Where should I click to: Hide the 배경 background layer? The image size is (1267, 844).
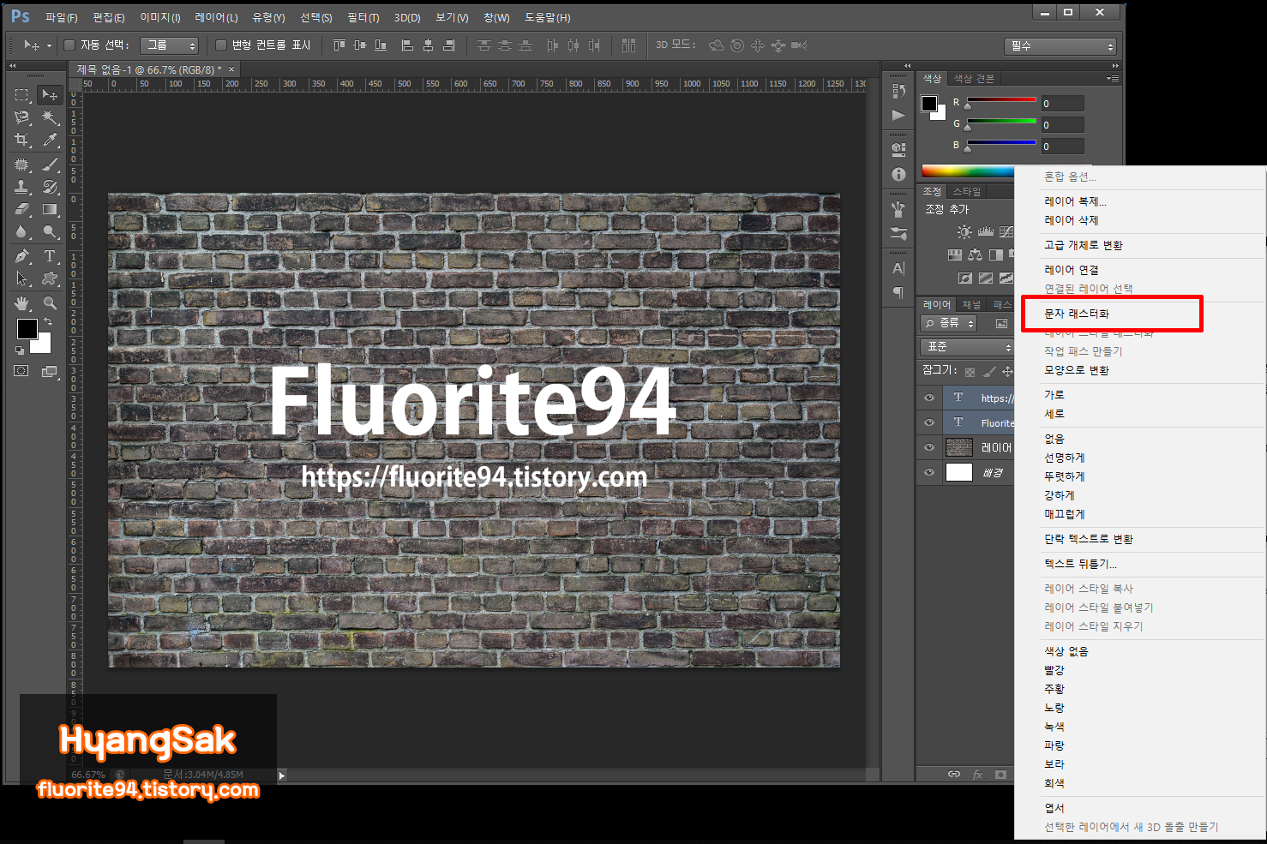[929, 472]
